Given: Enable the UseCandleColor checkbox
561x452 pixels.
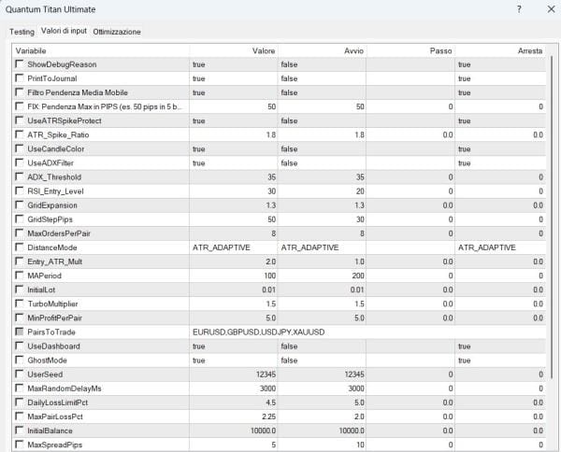Looking at the screenshot, I should pos(20,148).
